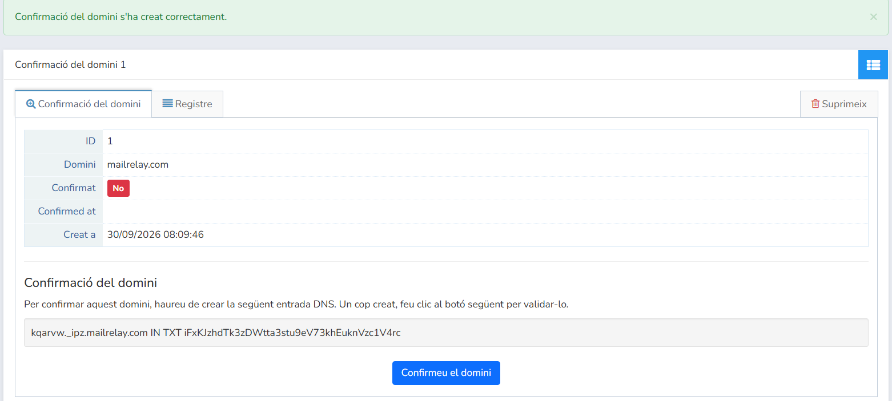
Task: Open the blue list view icon
Action: [873, 65]
